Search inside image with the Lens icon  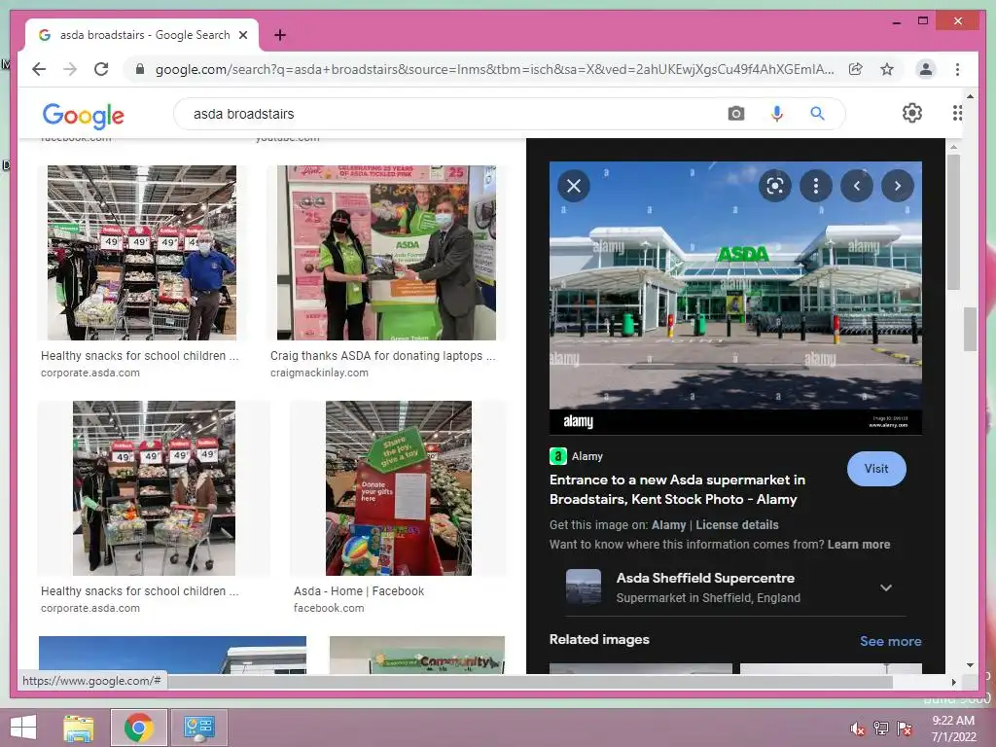[x=775, y=186]
